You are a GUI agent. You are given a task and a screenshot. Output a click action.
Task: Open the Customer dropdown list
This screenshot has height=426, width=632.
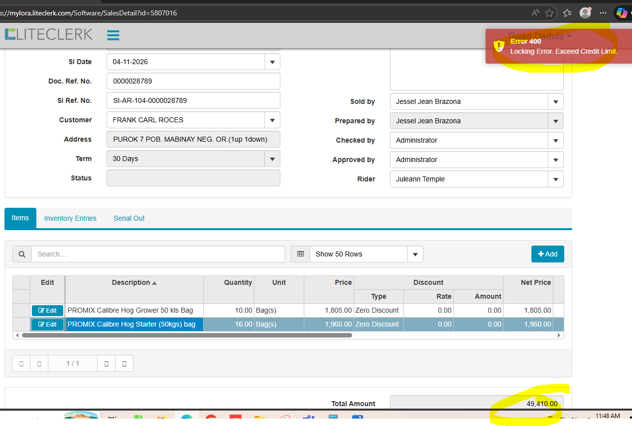[x=272, y=120]
